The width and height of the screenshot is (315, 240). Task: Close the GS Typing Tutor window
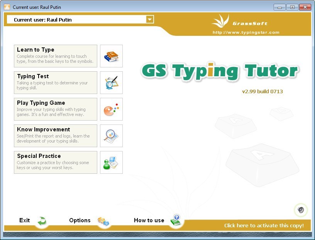305,7
